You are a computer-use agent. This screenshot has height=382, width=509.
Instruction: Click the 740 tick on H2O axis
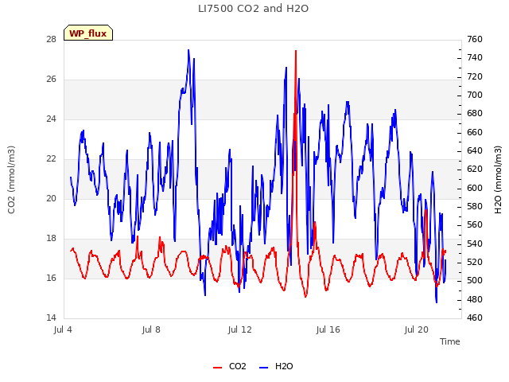coord(475,58)
